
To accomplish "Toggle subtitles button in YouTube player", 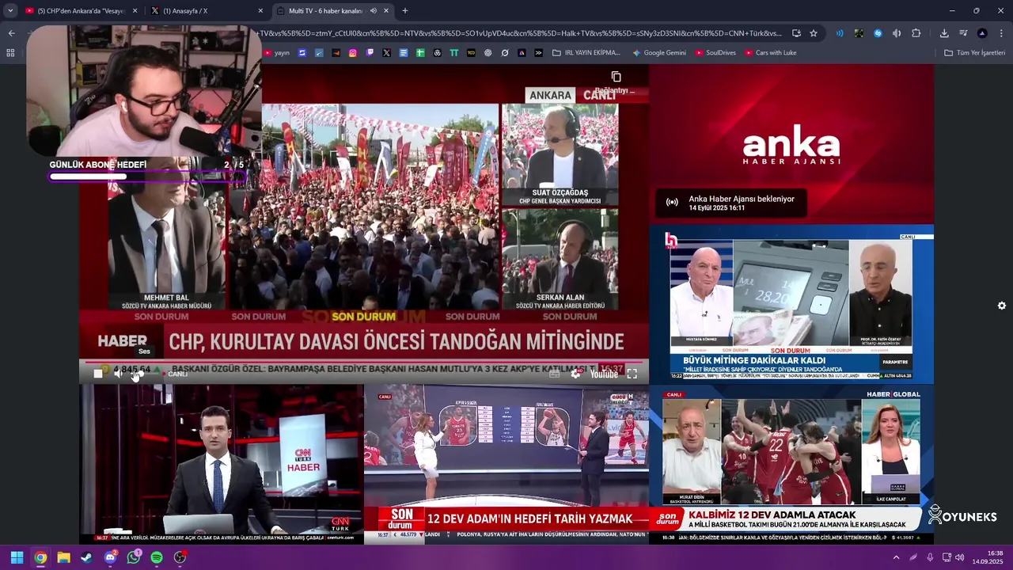I will (555, 373).
